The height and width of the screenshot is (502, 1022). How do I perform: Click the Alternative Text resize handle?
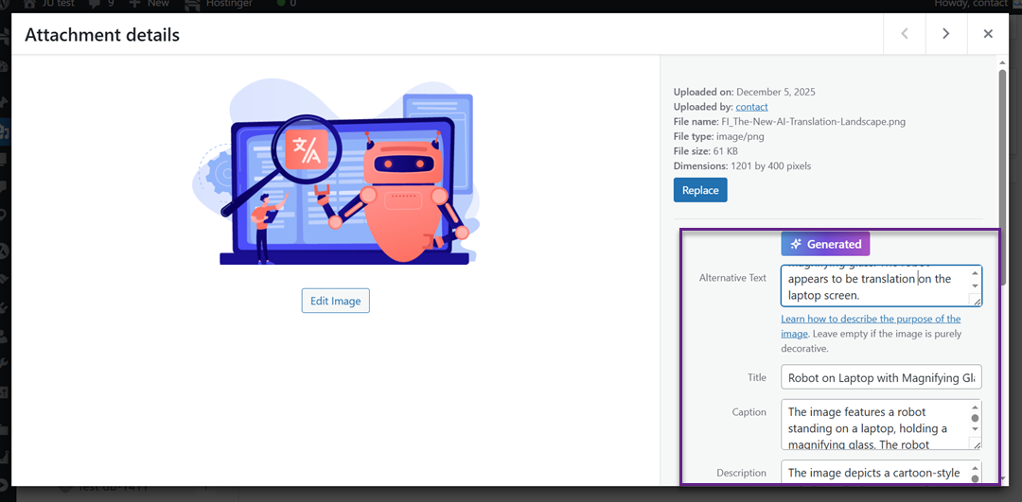point(976,301)
